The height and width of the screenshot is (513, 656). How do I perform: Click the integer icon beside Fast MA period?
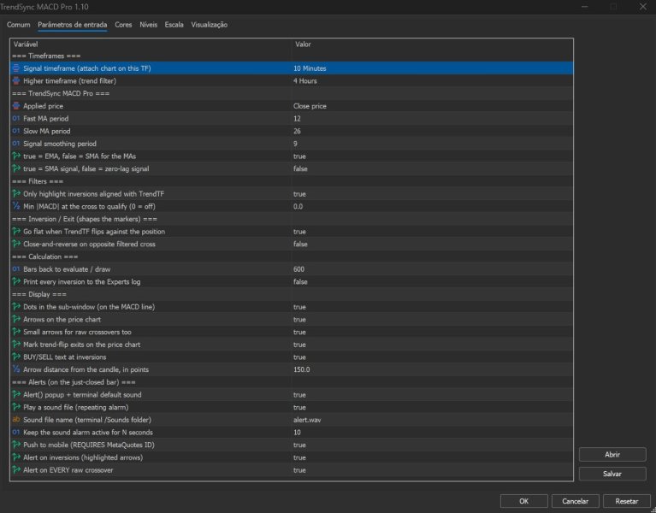(16, 118)
